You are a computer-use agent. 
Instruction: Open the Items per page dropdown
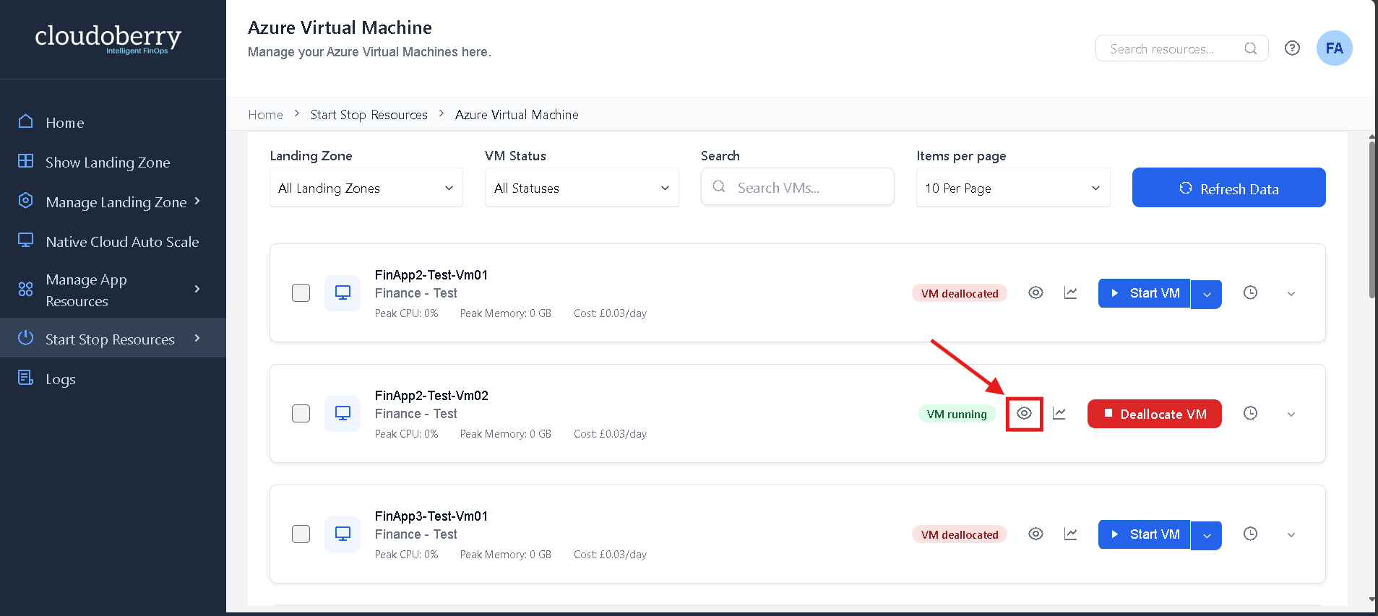(1013, 188)
